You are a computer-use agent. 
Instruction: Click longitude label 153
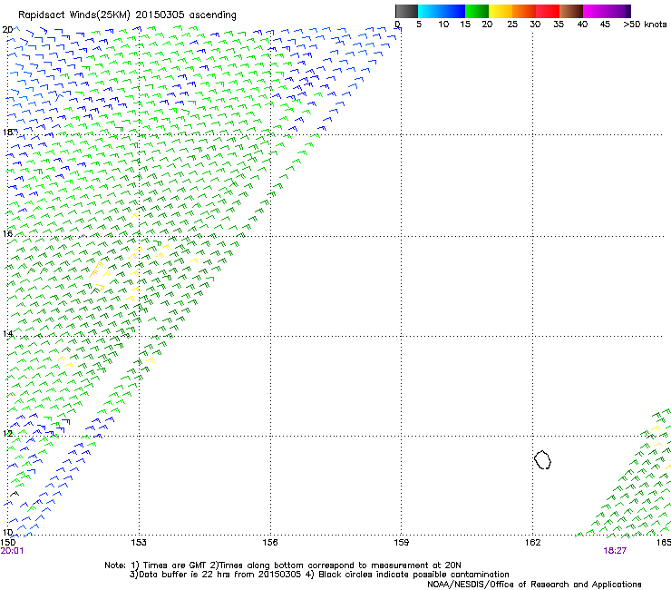(x=139, y=543)
